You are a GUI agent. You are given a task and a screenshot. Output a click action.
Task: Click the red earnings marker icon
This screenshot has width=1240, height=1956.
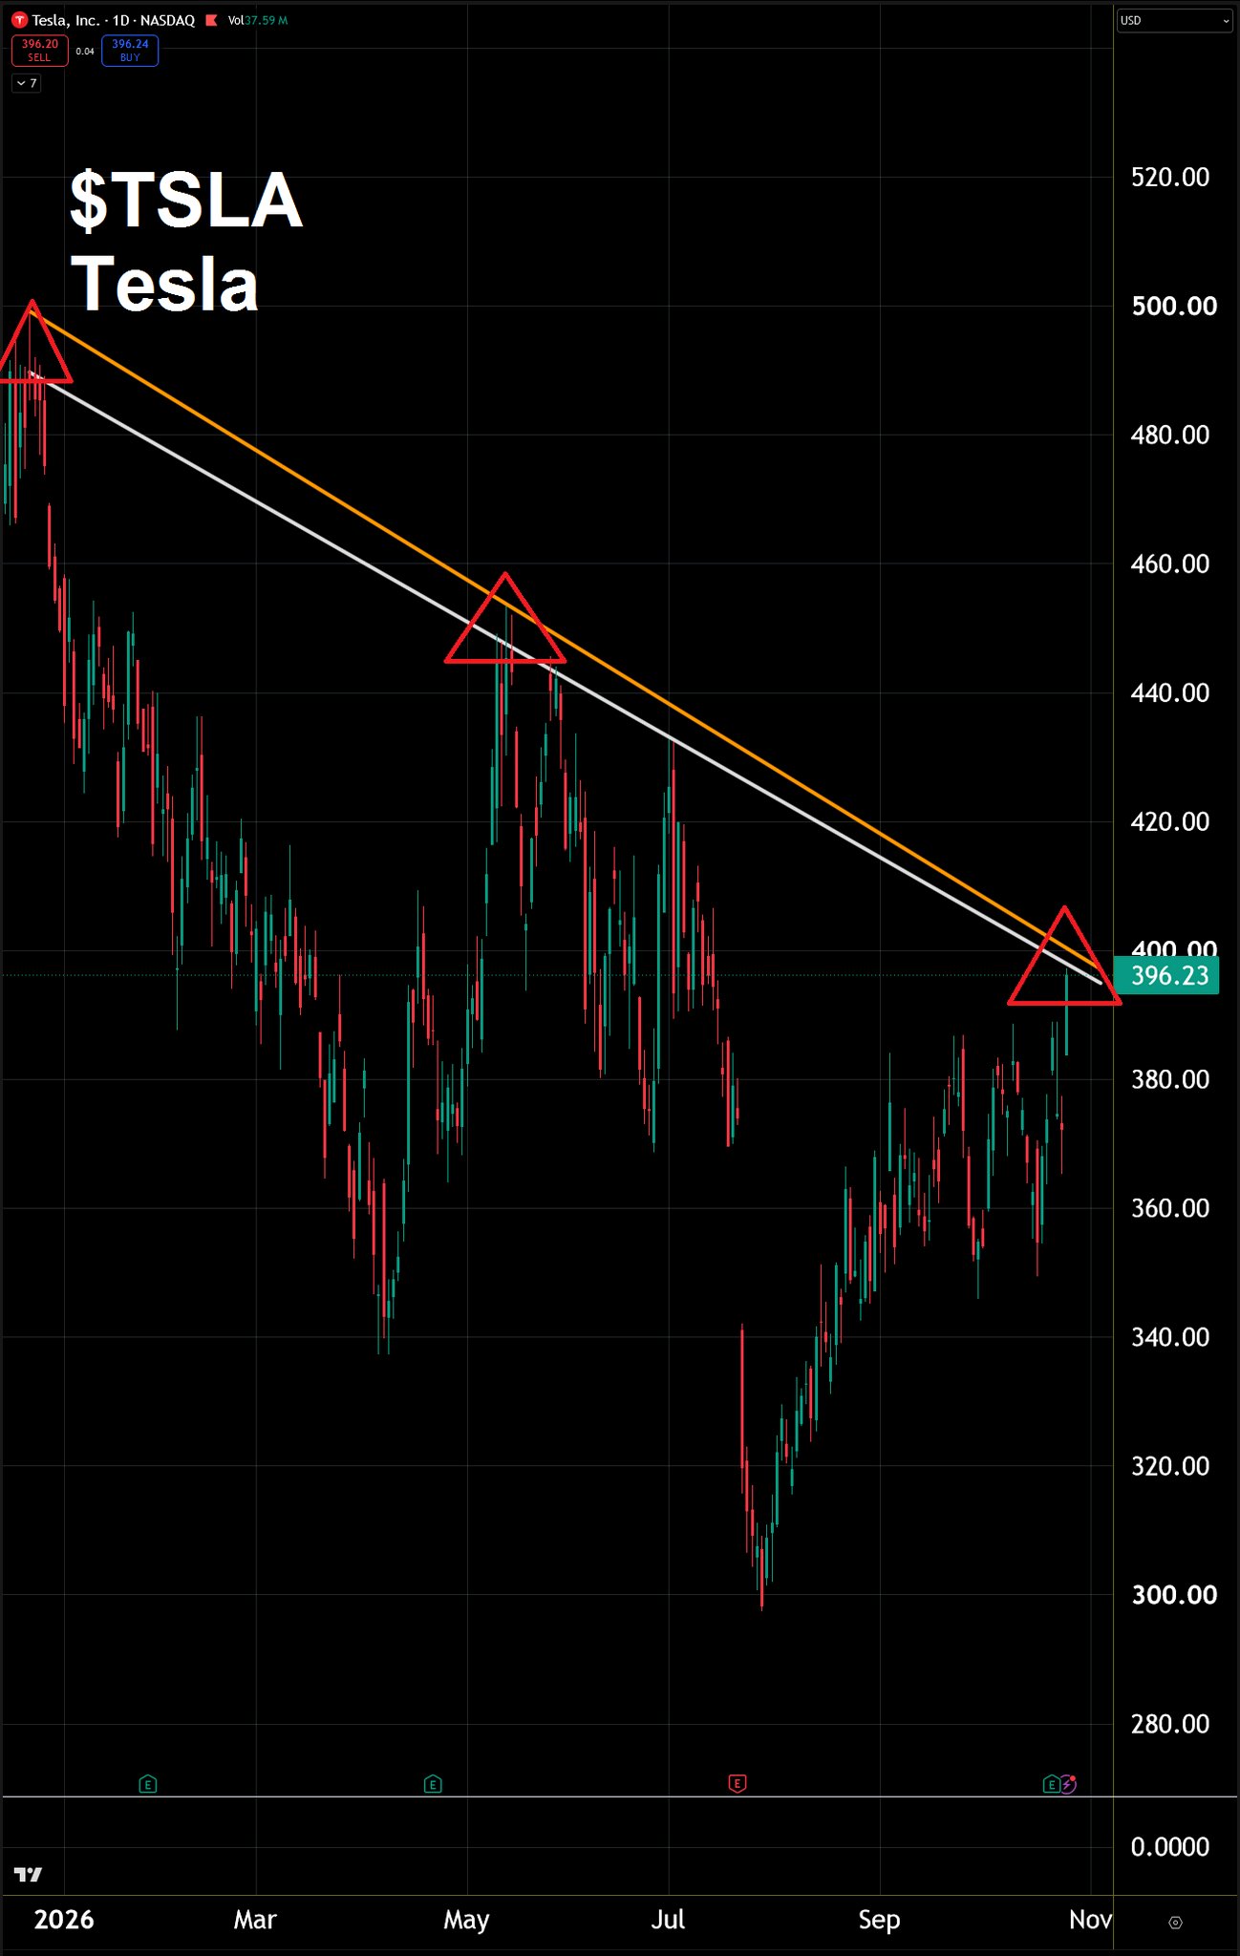(x=737, y=1783)
